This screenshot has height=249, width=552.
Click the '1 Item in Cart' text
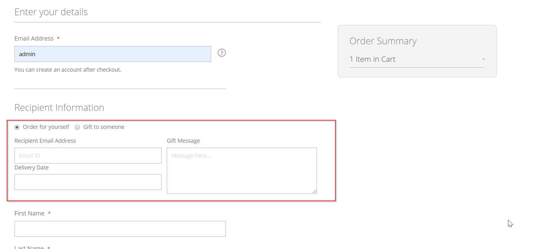coord(372,59)
